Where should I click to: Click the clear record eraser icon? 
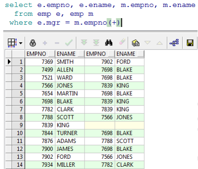[x=122, y=42]
